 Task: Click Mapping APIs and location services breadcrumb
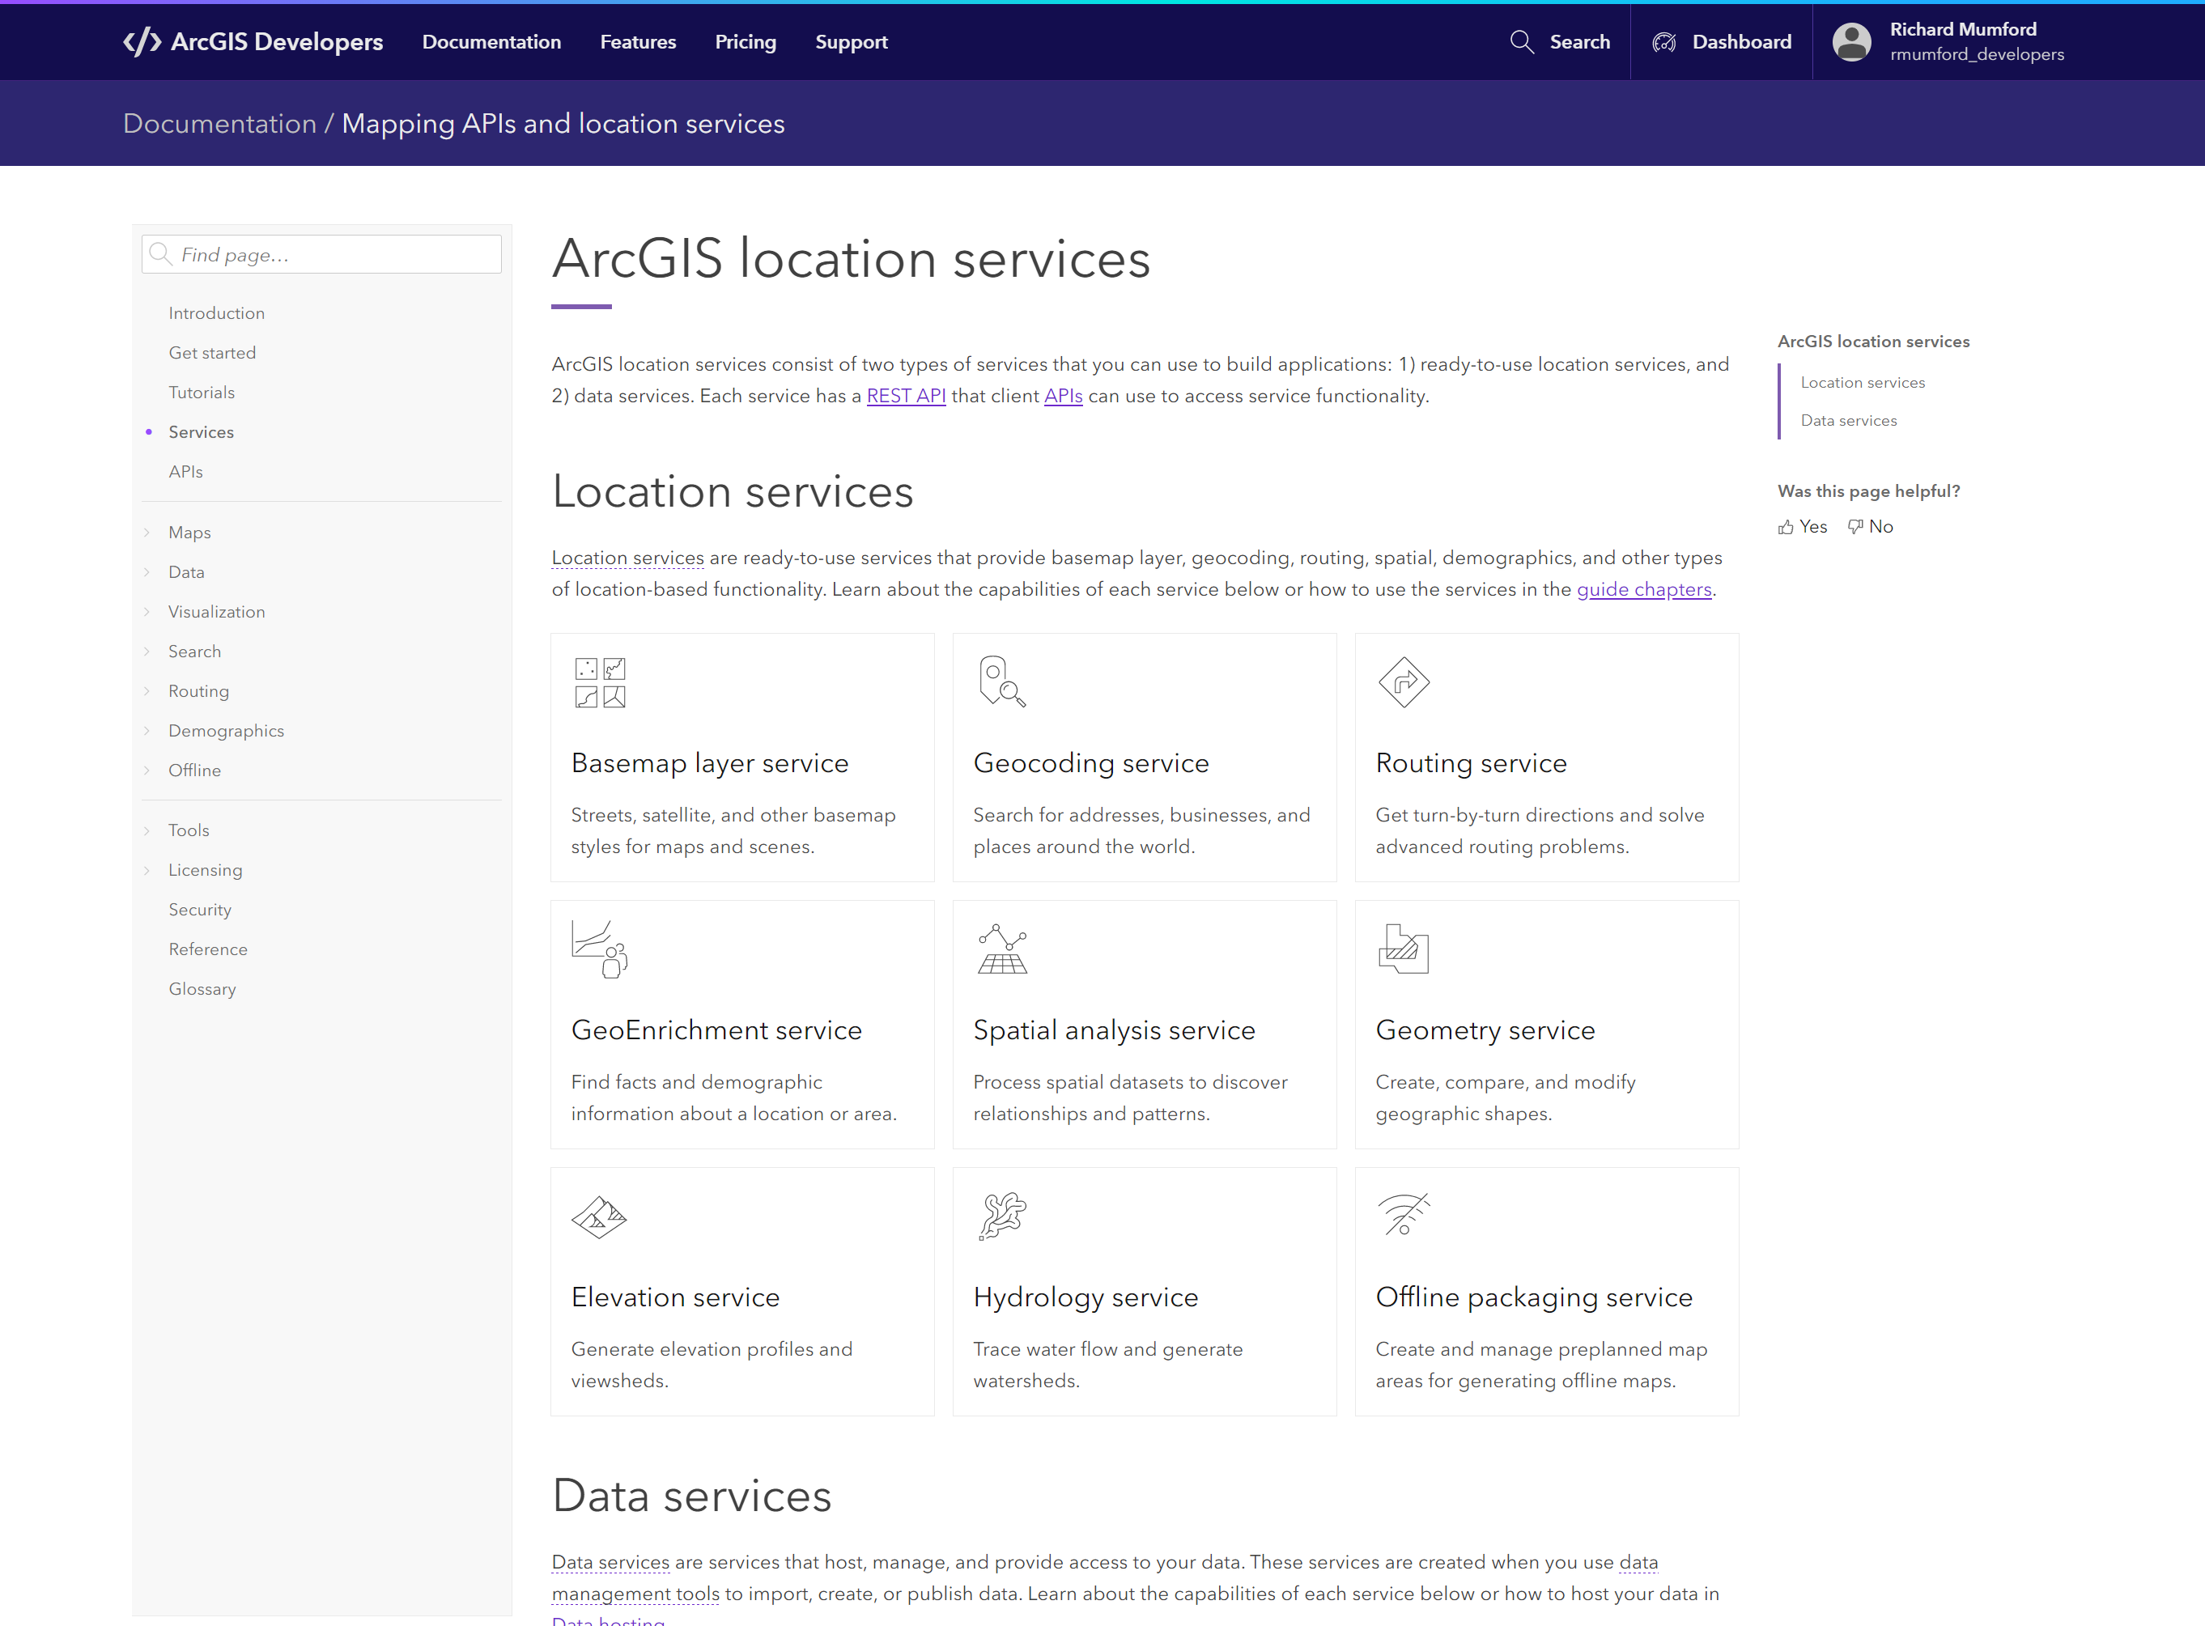tap(563, 123)
